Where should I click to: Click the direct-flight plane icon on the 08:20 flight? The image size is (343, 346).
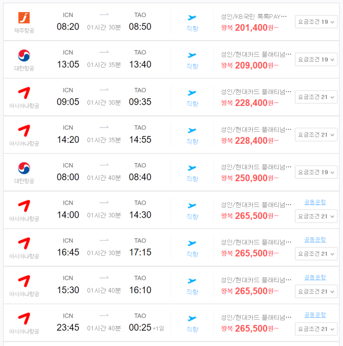(192, 18)
